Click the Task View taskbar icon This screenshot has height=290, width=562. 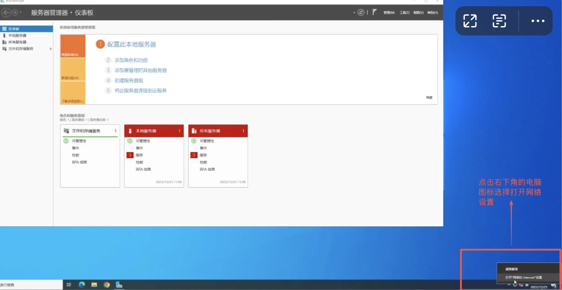pyautogui.click(x=69, y=285)
